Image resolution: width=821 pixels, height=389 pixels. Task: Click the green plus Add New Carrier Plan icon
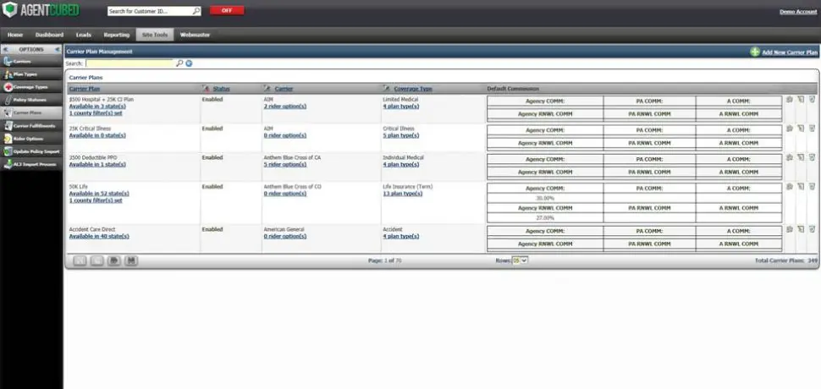pos(754,52)
